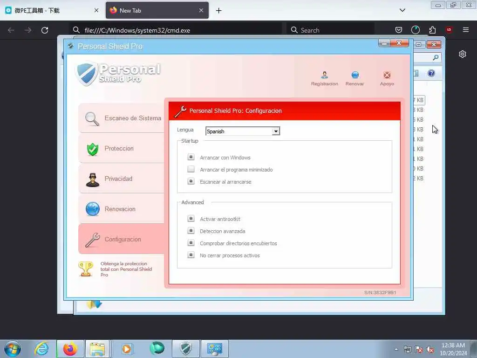This screenshot has height=358, width=477.
Task: Click the Firefox Search field
Action: (x=330, y=30)
